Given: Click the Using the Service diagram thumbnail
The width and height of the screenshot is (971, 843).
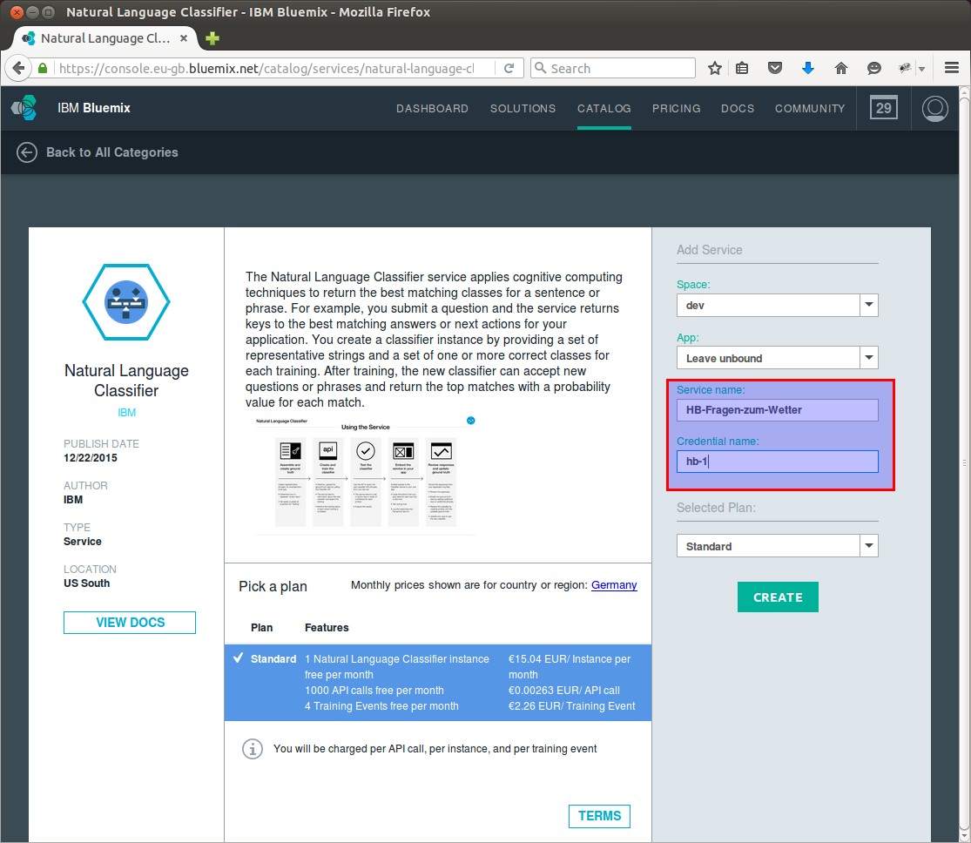Looking at the screenshot, I should coord(366,475).
